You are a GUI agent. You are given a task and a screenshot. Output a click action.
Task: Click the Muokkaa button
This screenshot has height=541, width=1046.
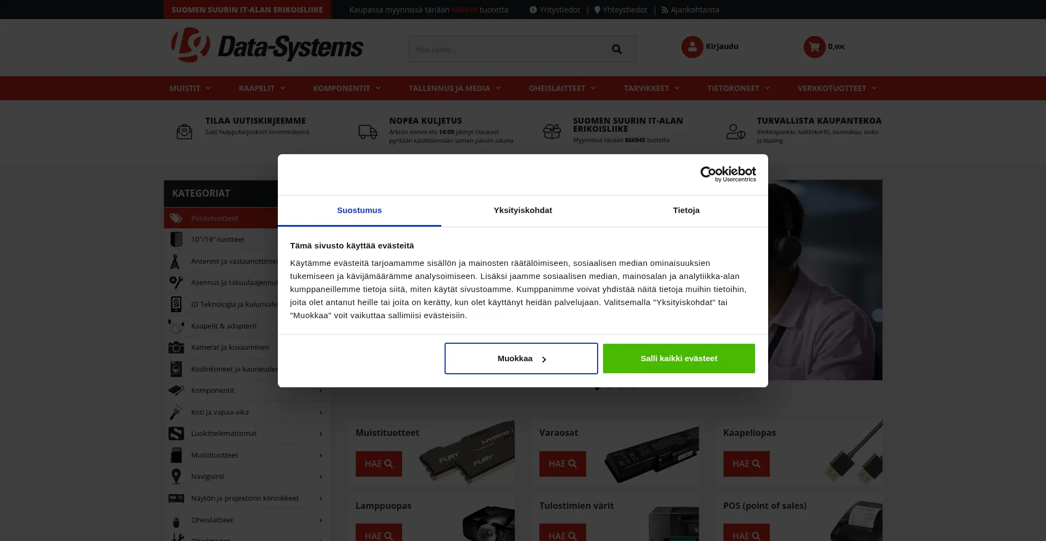521,358
